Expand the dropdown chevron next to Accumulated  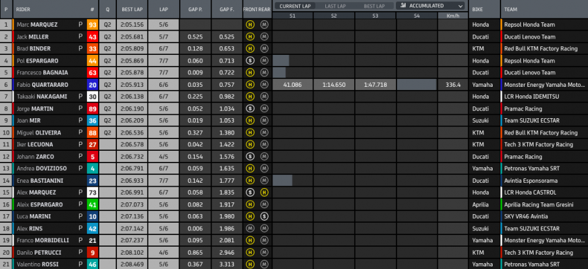(461, 6)
